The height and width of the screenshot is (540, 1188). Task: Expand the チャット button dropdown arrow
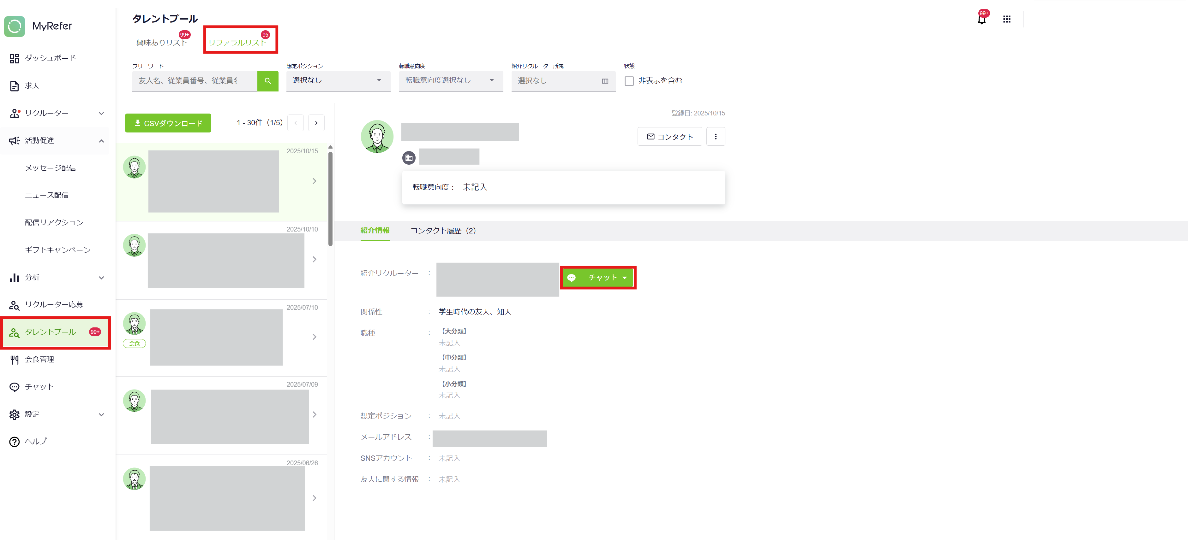click(624, 277)
